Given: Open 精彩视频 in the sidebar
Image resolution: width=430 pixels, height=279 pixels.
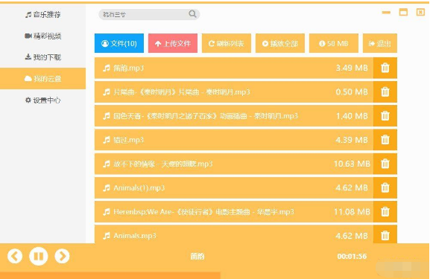Looking at the screenshot, I should tap(42, 36).
